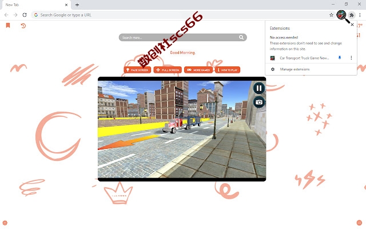Viewport: 366px width, 229px height.
Task: Bookmark this page with the star icon
Action: [331, 15]
